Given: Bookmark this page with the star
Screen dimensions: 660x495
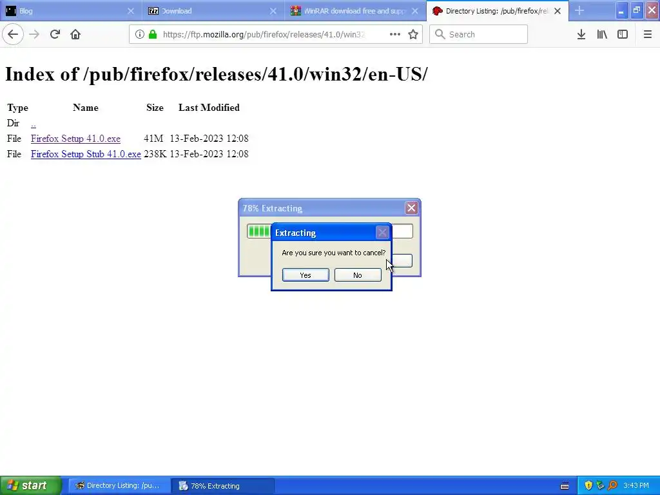Looking at the screenshot, I should coord(413,34).
